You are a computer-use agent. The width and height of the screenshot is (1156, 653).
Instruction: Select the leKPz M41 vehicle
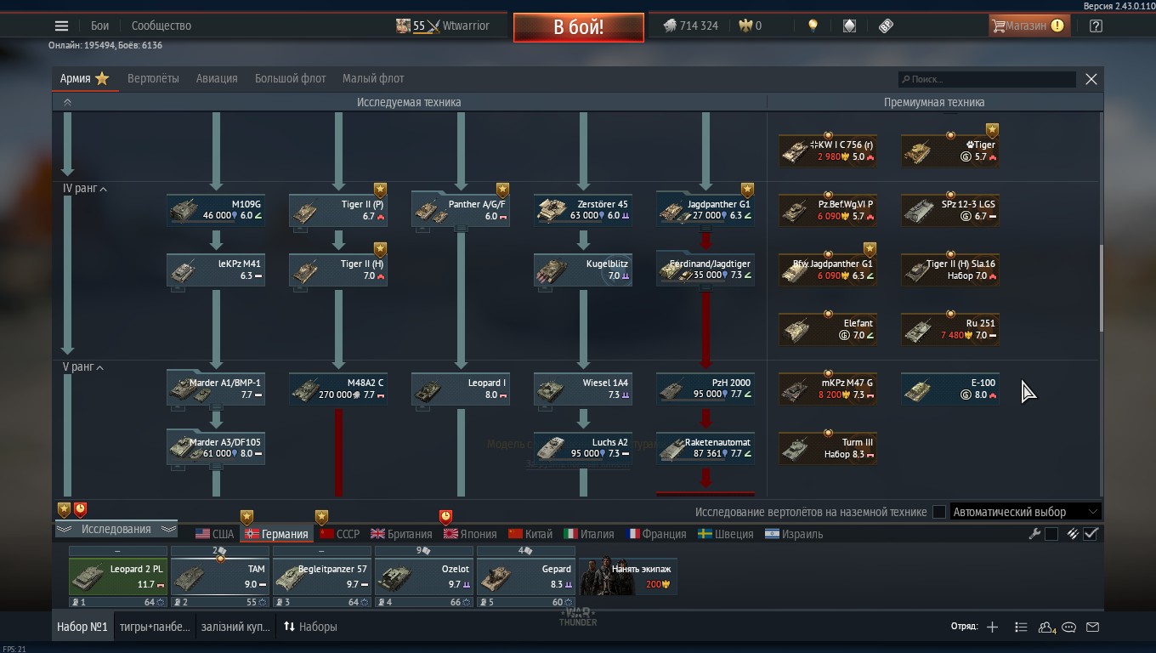click(x=216, y=270)
